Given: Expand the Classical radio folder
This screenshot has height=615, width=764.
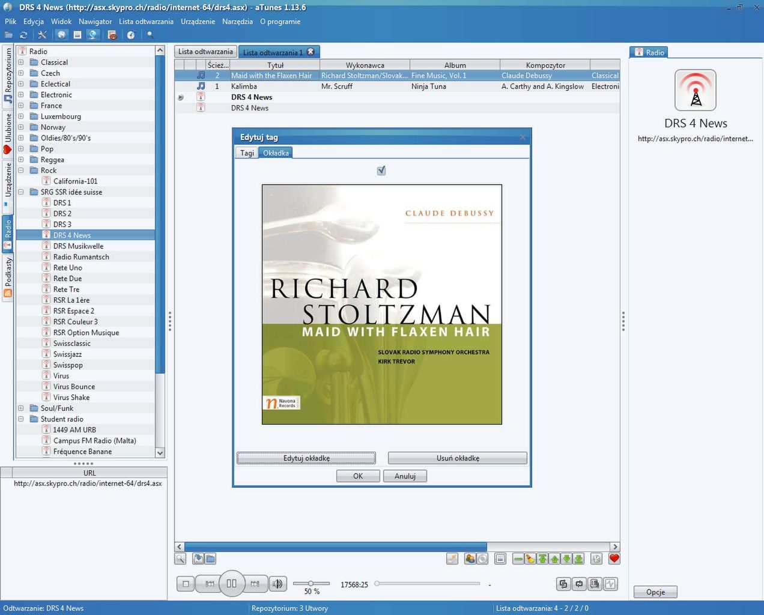Looking at the screenshot, I should (20, 62).
